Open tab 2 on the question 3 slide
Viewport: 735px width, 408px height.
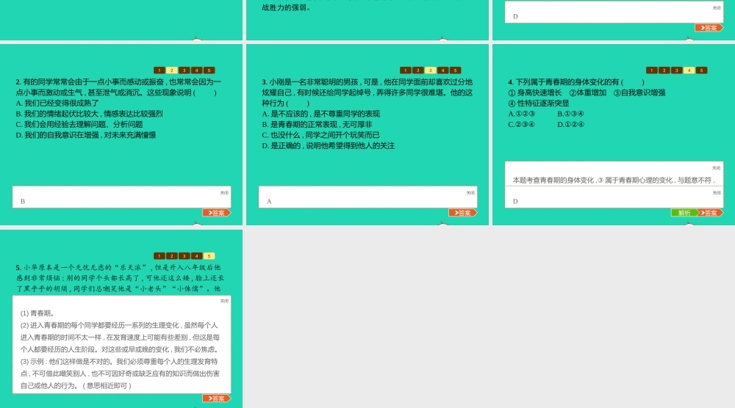point(417,70)
